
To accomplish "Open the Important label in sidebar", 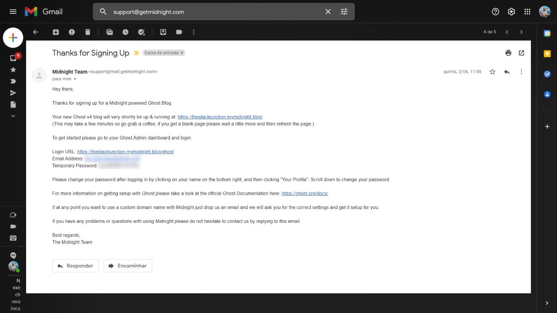I will pos(13,81).
